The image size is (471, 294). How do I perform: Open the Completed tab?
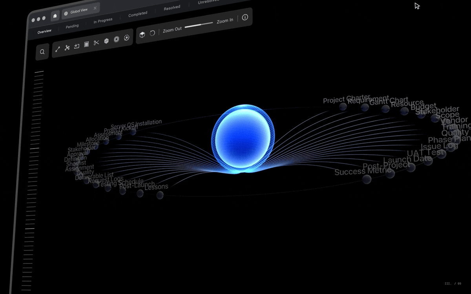(138, 14)
